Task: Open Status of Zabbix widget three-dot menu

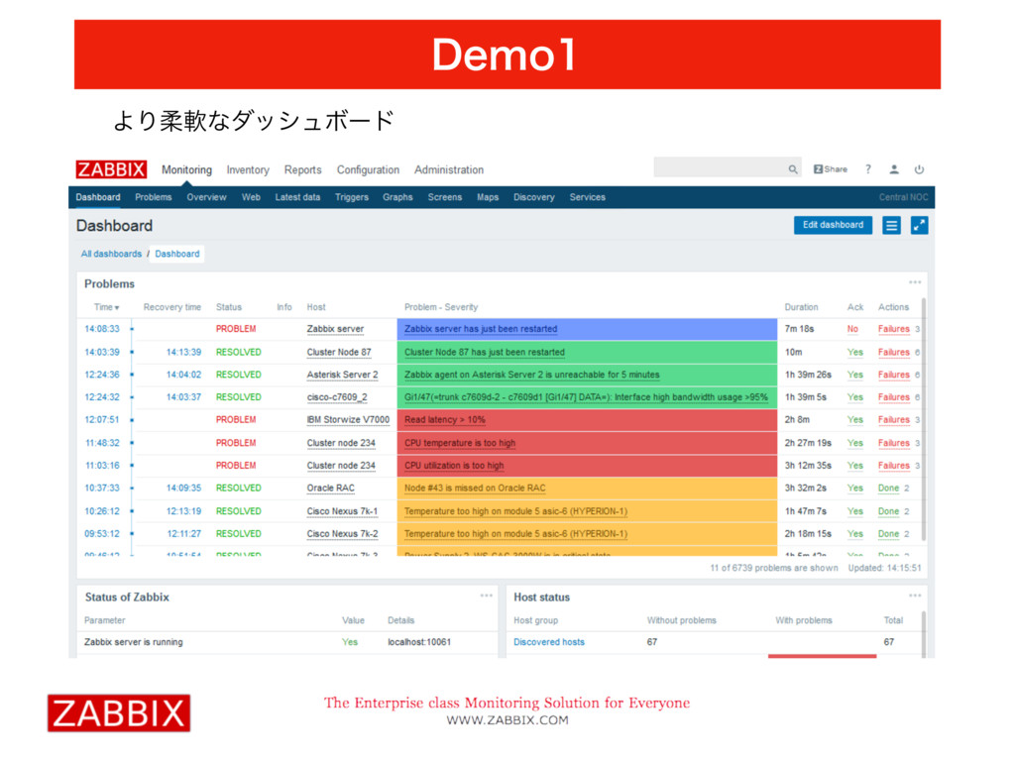Action: click(x=486, y=596)
